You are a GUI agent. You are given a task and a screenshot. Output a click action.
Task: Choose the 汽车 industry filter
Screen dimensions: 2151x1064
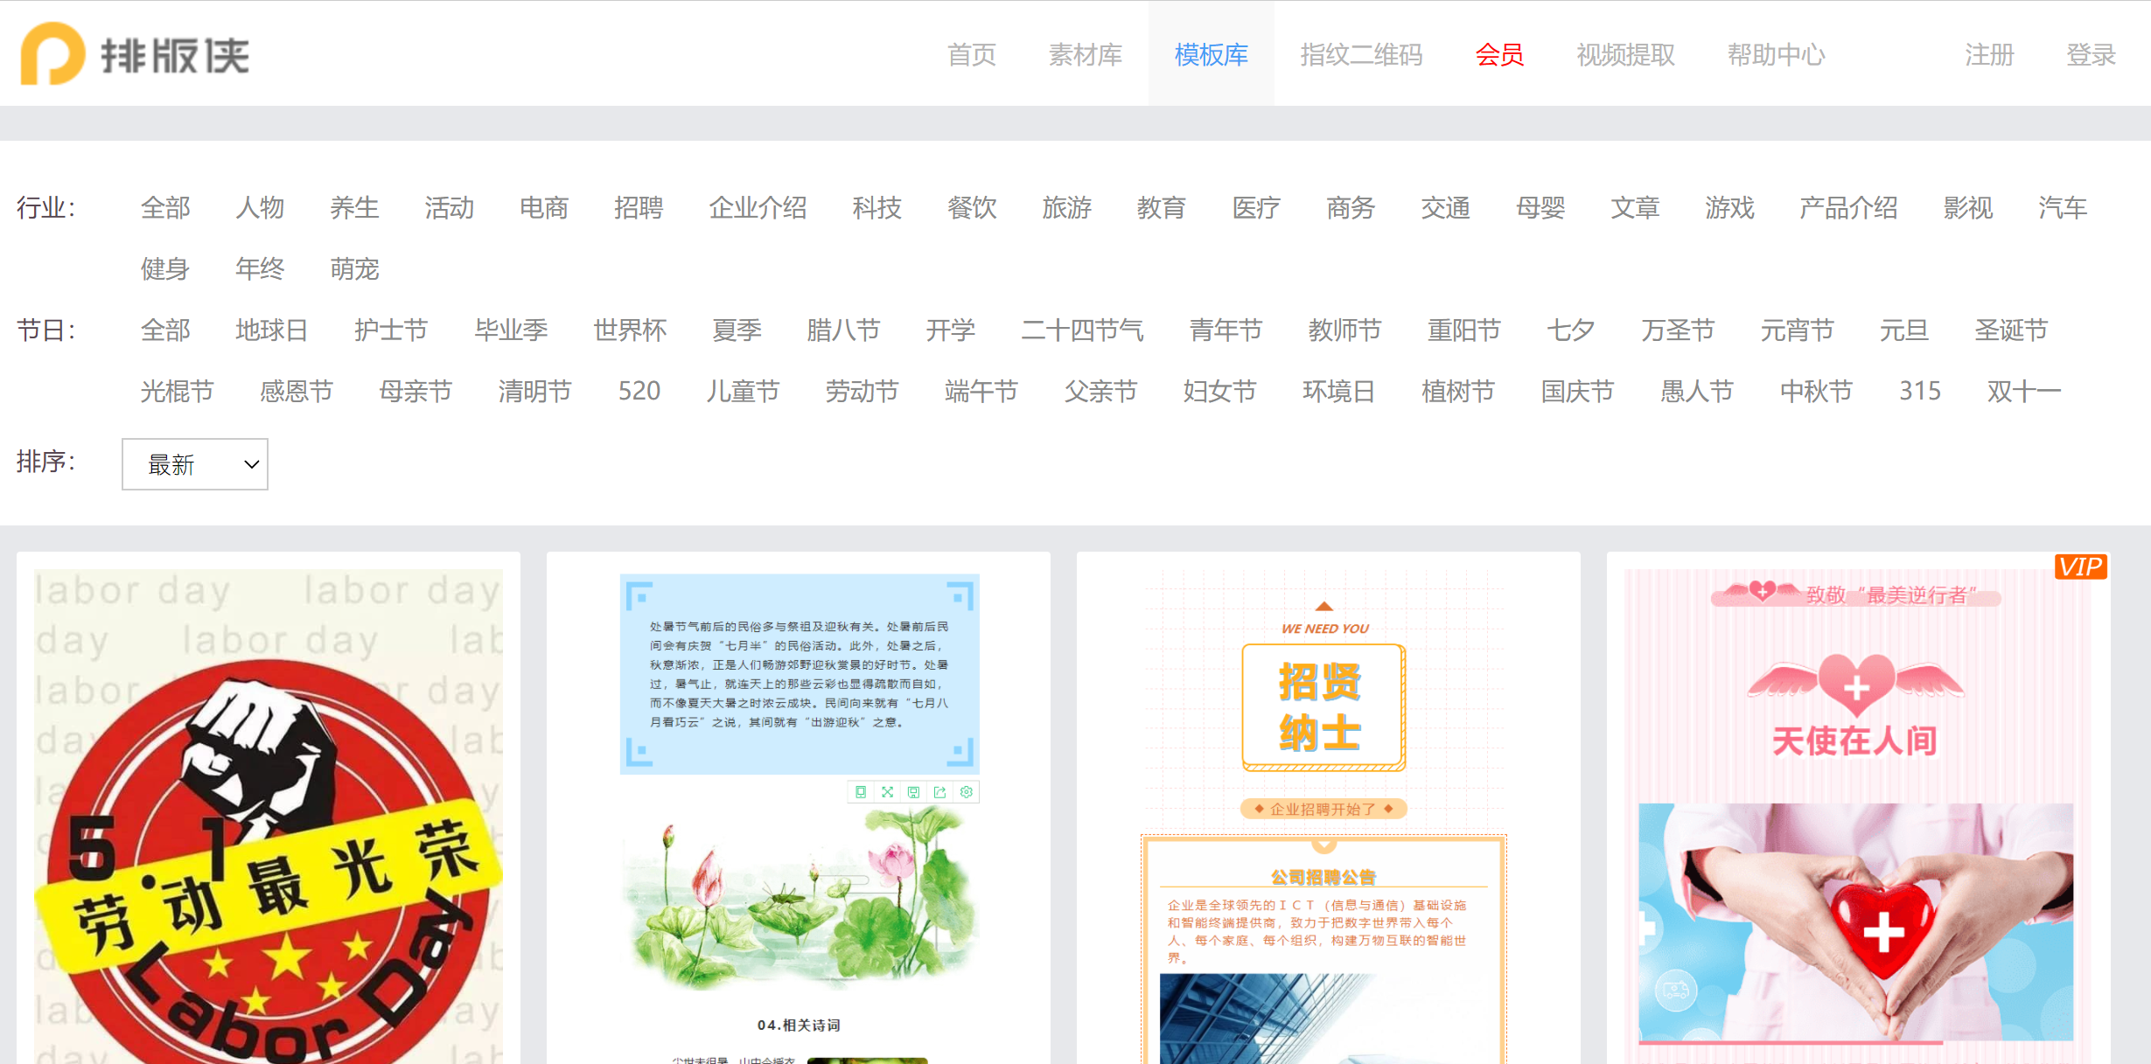[x=2063, y=207]
